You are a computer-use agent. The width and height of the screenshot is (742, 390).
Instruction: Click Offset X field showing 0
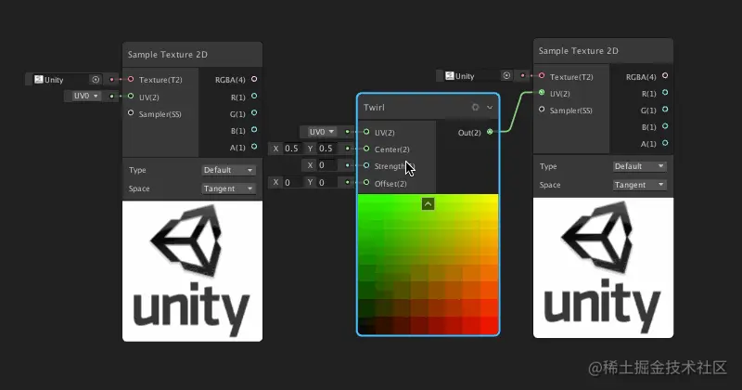point(292,182)
